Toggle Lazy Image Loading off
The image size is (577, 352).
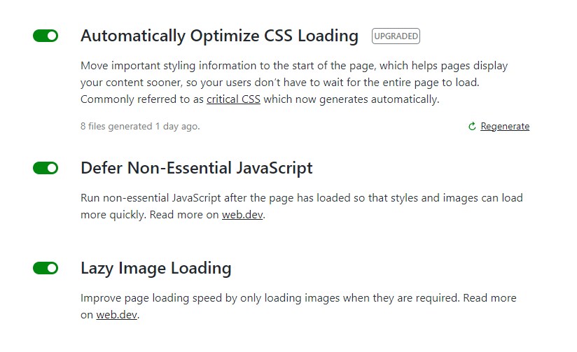(46, 268)
